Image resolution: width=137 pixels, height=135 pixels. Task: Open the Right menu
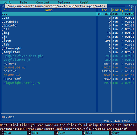(84, 2)
